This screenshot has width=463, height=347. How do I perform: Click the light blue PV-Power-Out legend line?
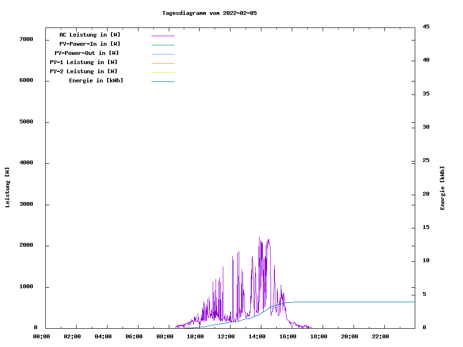click(163, 54)
